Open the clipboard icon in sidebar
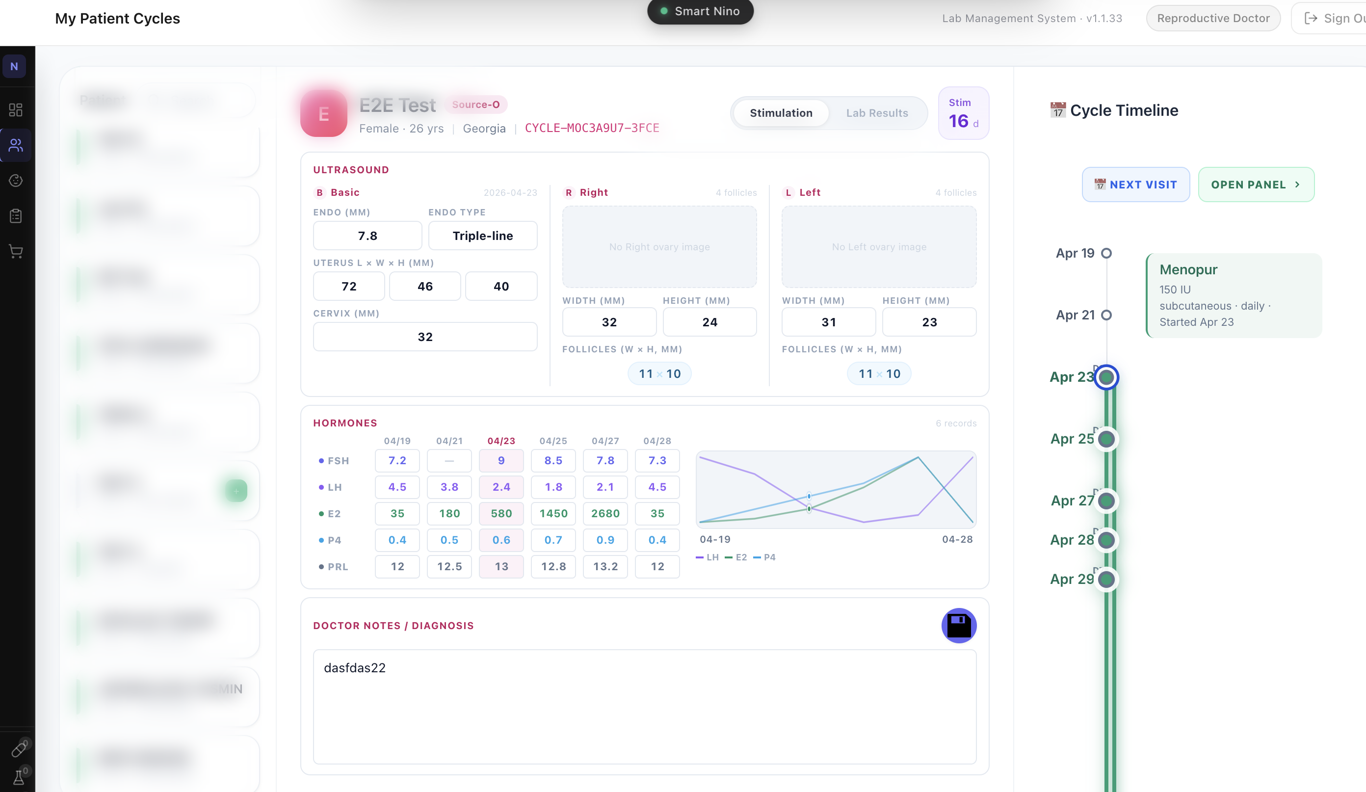The height and width of the screenshot is (792, 1366). coord(16,216)
